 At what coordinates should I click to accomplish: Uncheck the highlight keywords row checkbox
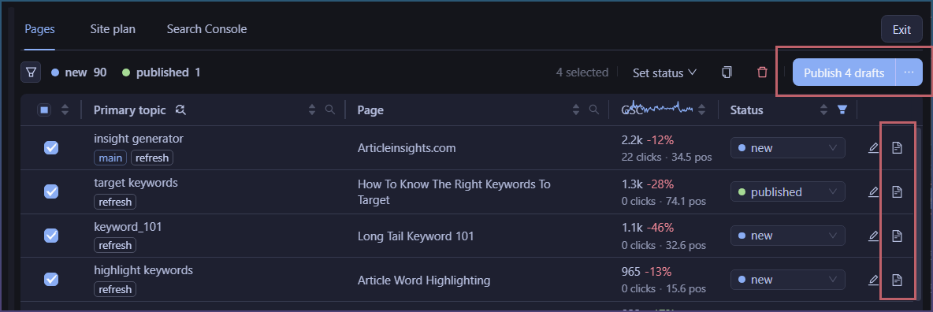click(x=51, y=279)
